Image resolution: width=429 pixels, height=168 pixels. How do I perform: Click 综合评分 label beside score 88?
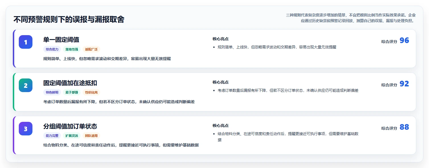[x=389, y=128]
